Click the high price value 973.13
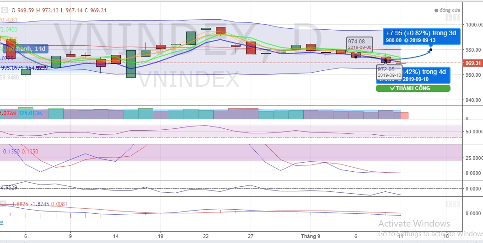 coord(50,11)
